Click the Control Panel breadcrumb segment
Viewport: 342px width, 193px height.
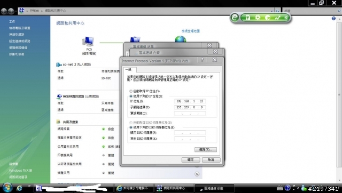[x=34, y=11]
